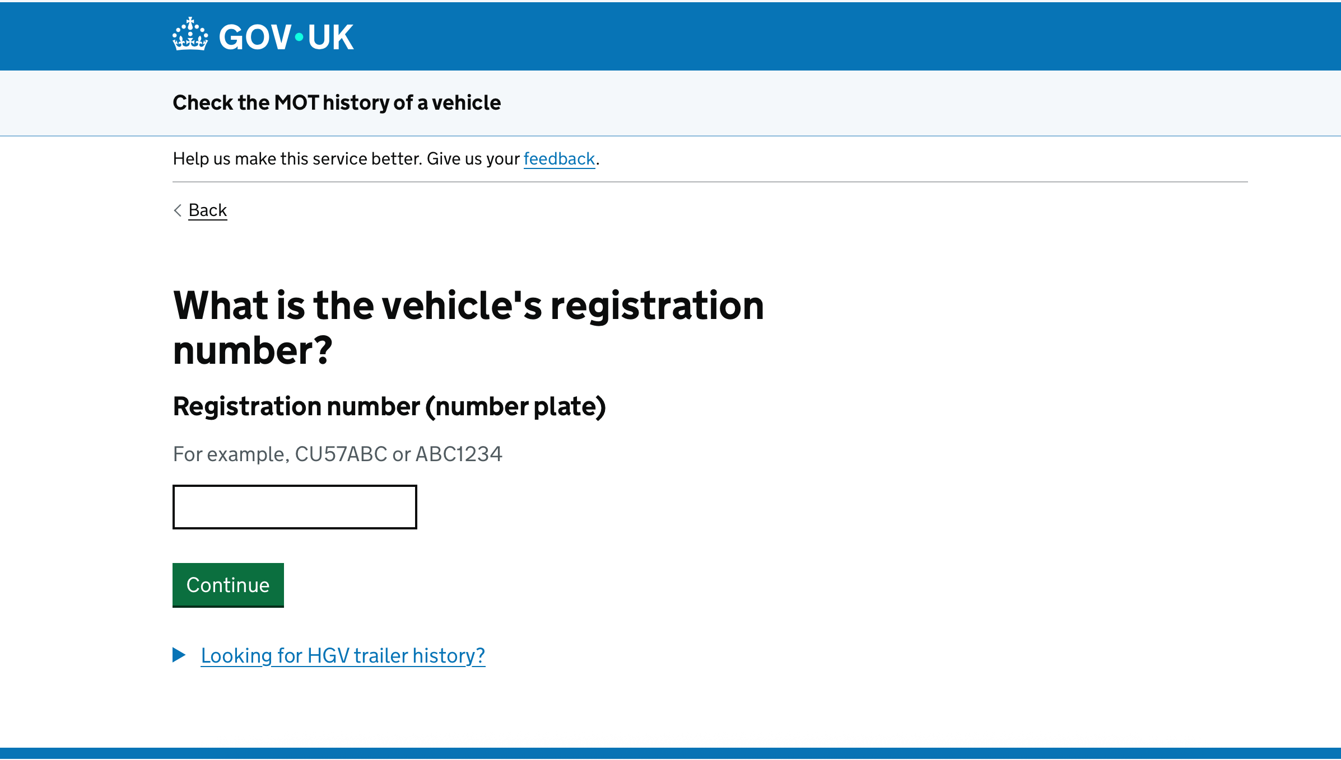This screenshot has height=760, width=1341.
Task: Click the teal dot in GOV.UK logo
Action: tap(299, 37)
